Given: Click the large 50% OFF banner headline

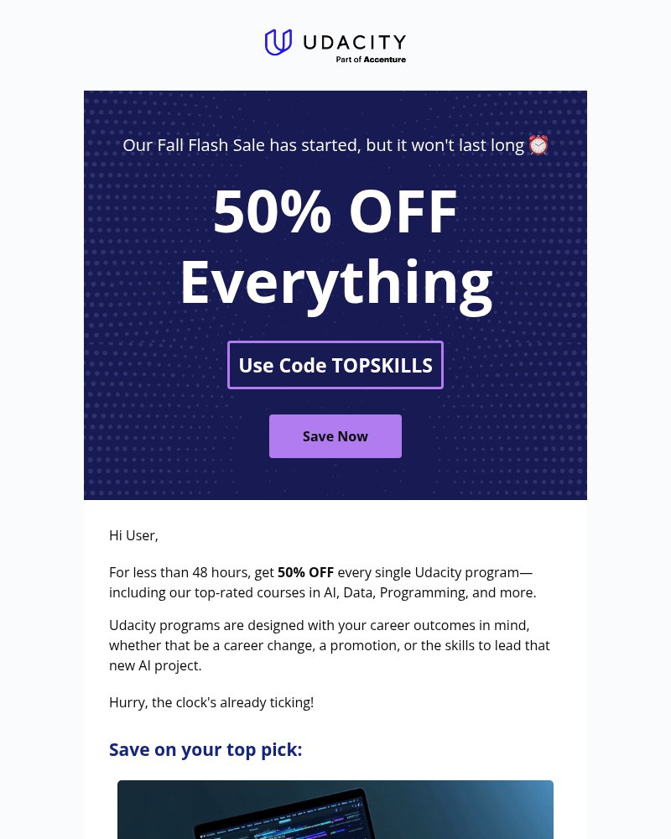Looking at the screenshot, I should pyautogui.click(x=335, y=211).
